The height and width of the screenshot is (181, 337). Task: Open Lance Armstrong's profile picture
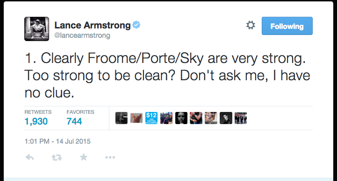point(37,29)
